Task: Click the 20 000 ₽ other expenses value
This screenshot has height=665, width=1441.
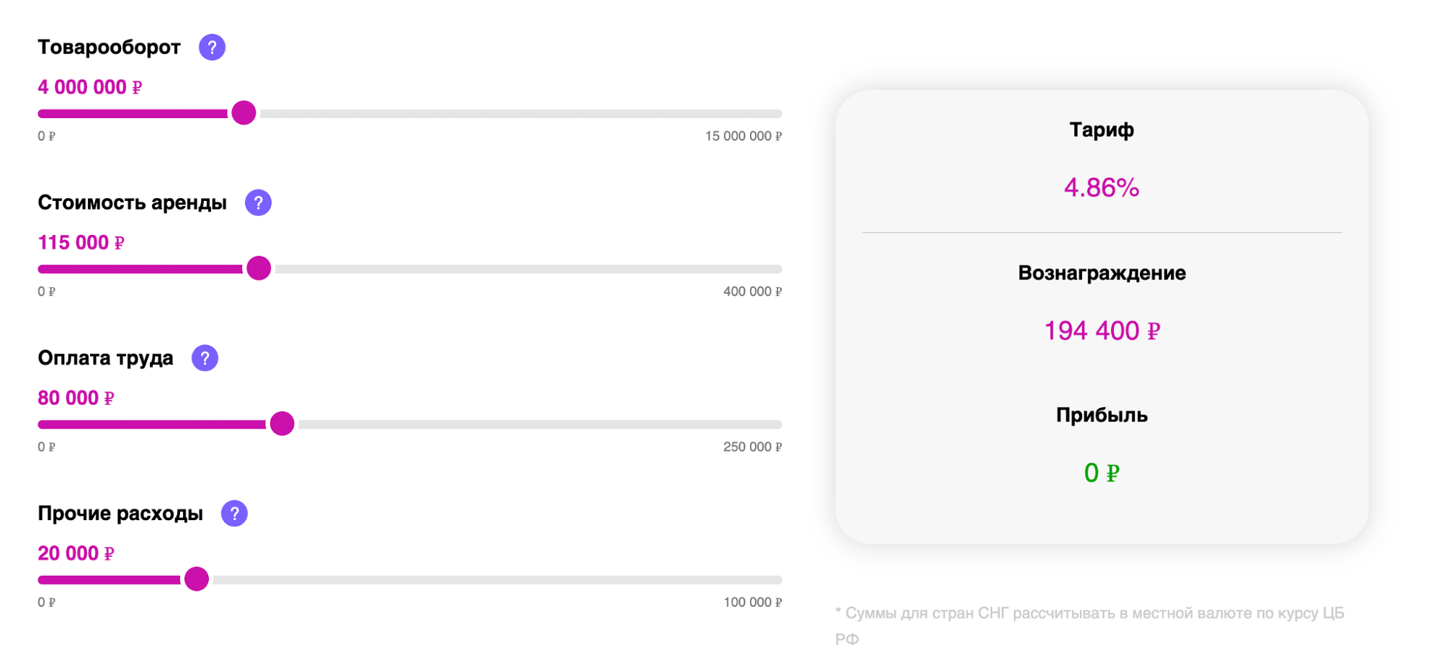Action: [x=76, y=553]
